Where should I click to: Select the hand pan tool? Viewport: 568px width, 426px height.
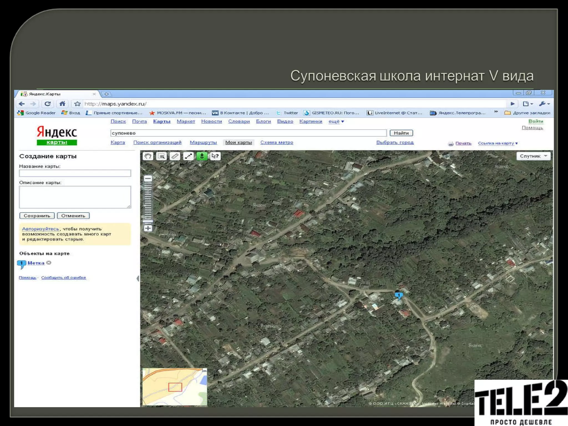(148, 156)
